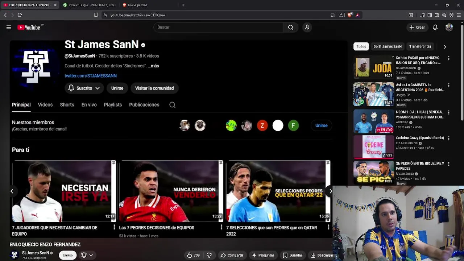Select the Todos filter chip
This screenshot has width=464, height=261.
tap(361, 46)
